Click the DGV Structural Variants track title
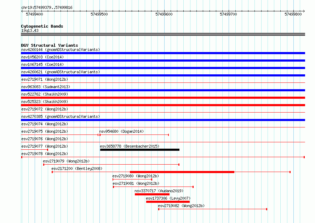 point(50,45)
